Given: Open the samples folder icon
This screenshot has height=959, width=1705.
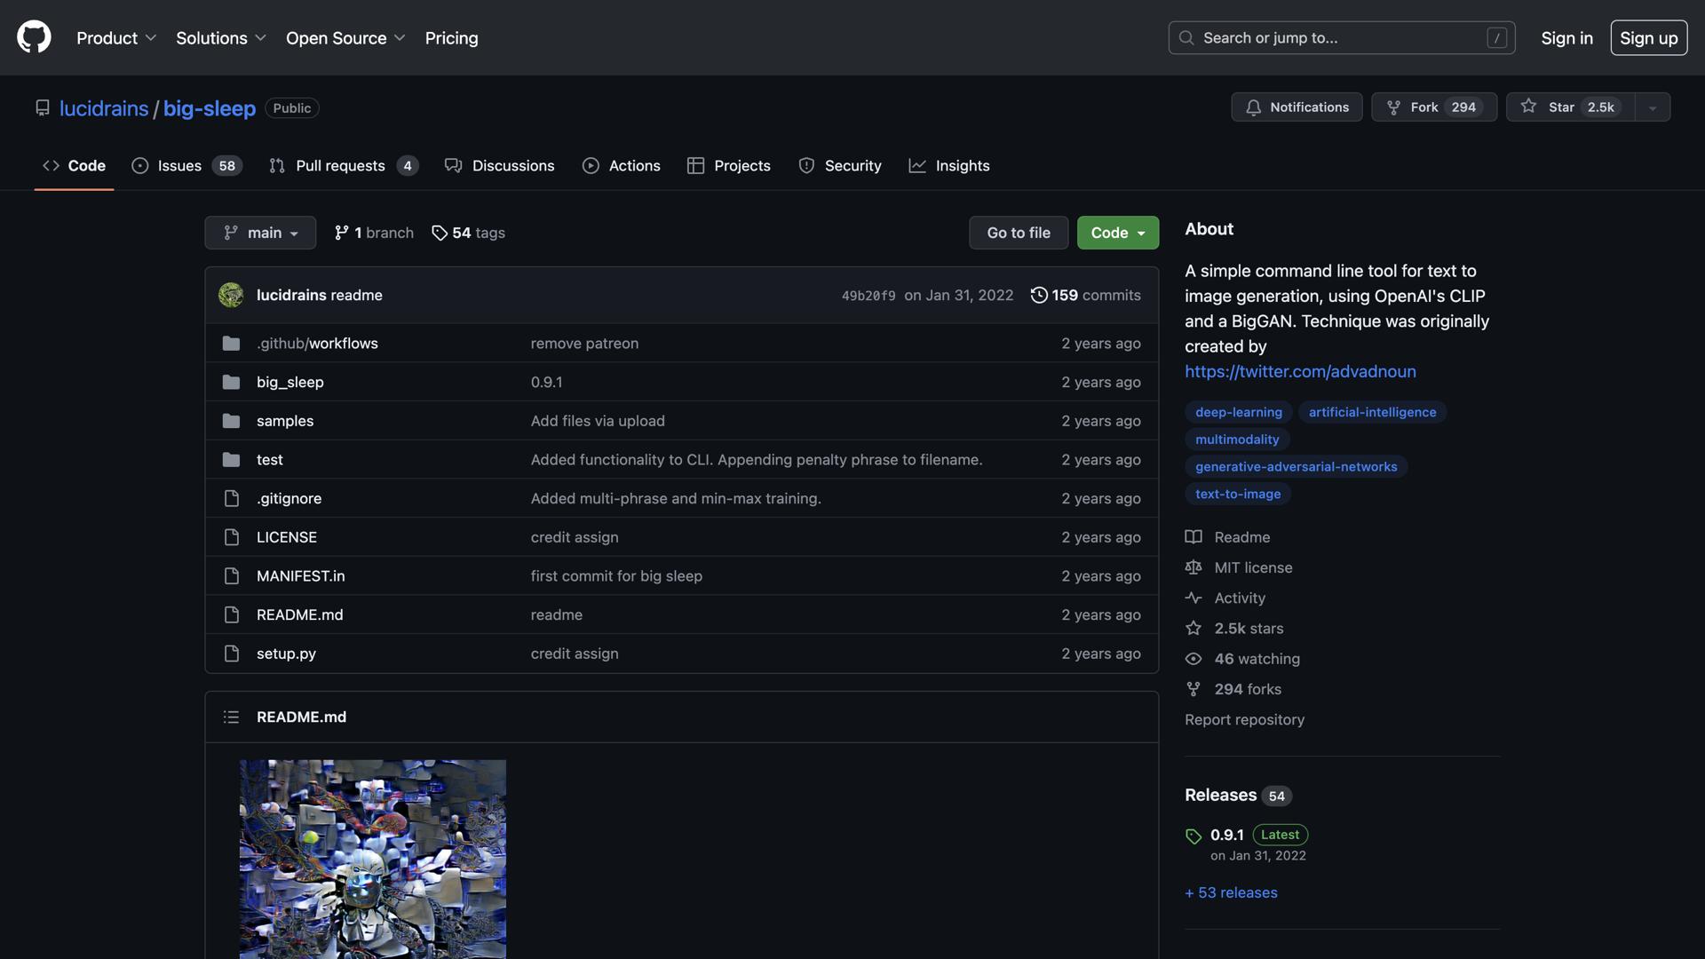Looking at the screenshot, I should click(x=231, y=421).
